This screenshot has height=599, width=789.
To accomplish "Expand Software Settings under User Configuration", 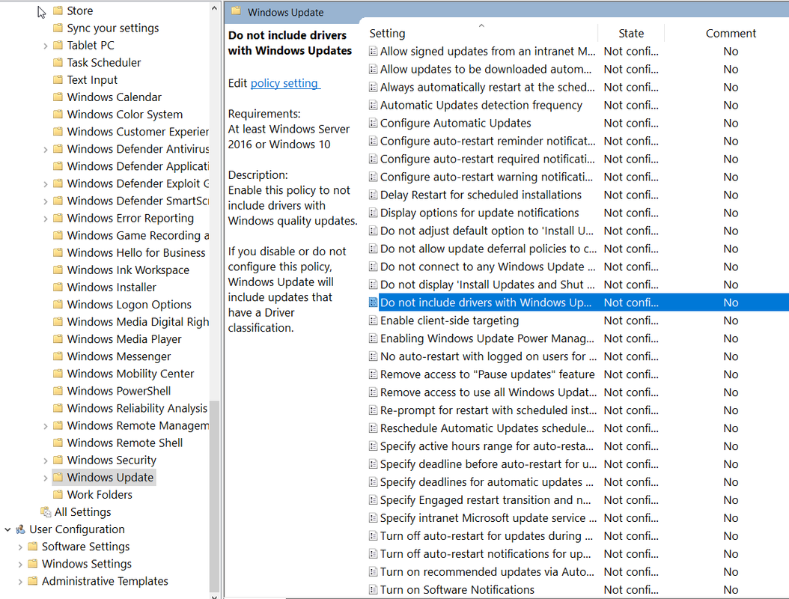I will [x=20, y=547].
